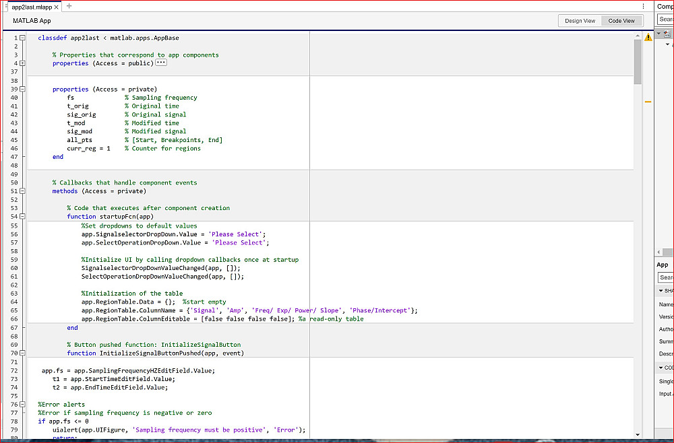The image size is (674, 443).
Task: Click the Component Browser search field
Action: (x=665, y=19)
